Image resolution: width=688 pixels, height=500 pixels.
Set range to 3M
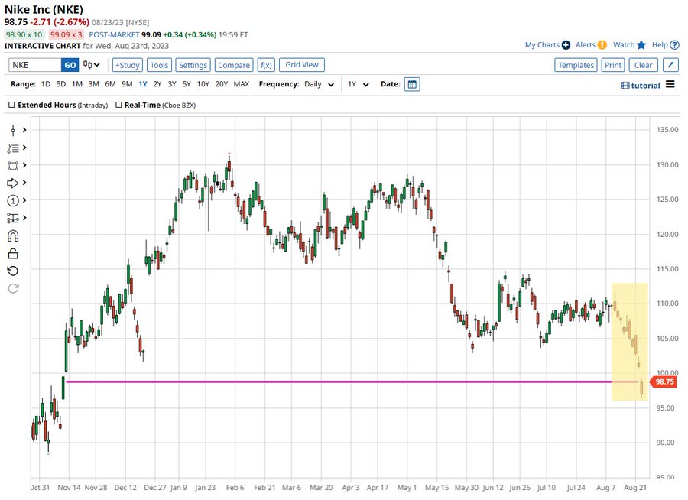pos(93,84)
